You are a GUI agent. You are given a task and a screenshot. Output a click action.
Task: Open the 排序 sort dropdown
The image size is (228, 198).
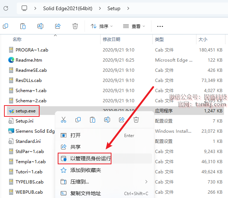[x=102, y=26]
